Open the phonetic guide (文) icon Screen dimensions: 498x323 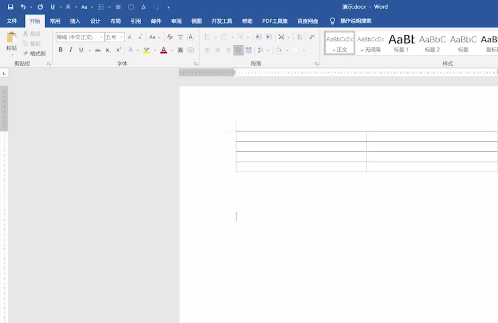click(180, 37)
